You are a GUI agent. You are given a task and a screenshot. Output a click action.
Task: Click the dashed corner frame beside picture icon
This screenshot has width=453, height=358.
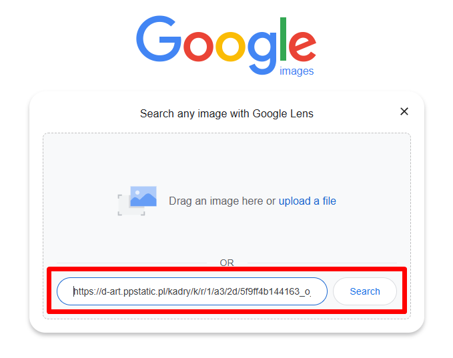pos(123,207)
